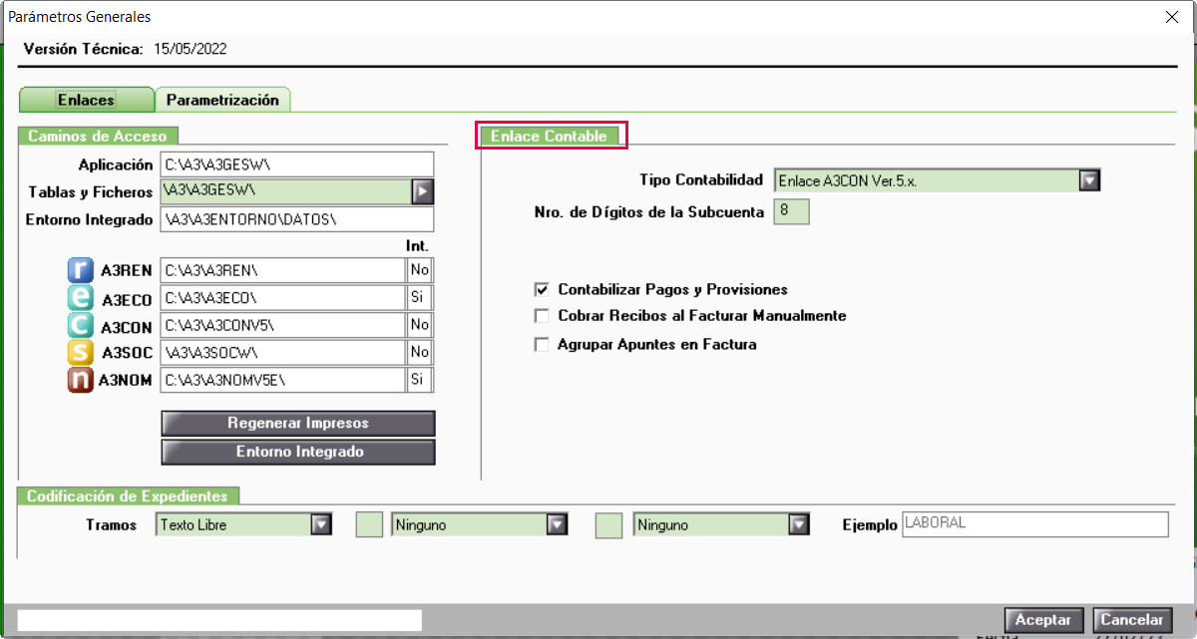Click the A3SOC path field
This screenshot has height=639, width=1197.
pos(282,352)
